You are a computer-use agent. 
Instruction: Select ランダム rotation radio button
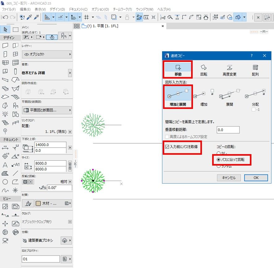(218, 166)
